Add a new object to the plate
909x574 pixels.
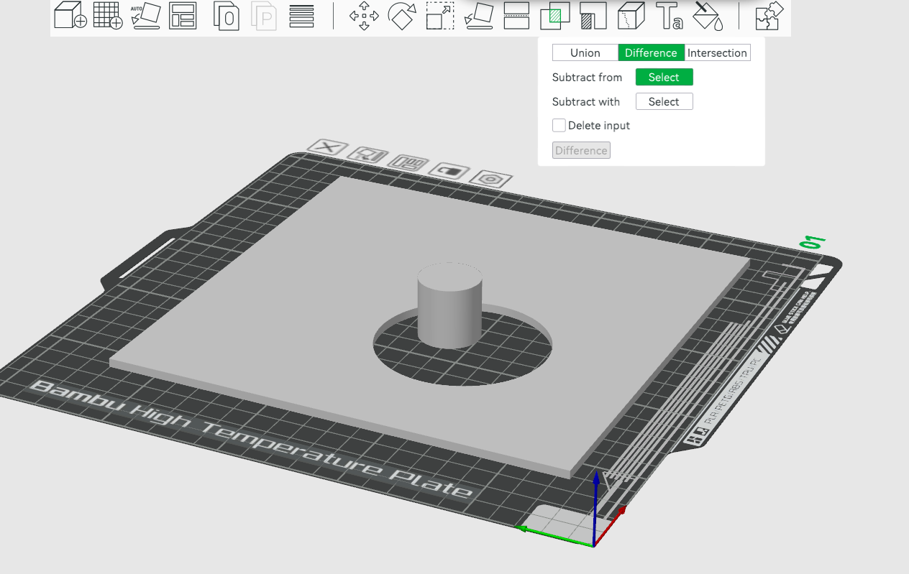(70, 16)
